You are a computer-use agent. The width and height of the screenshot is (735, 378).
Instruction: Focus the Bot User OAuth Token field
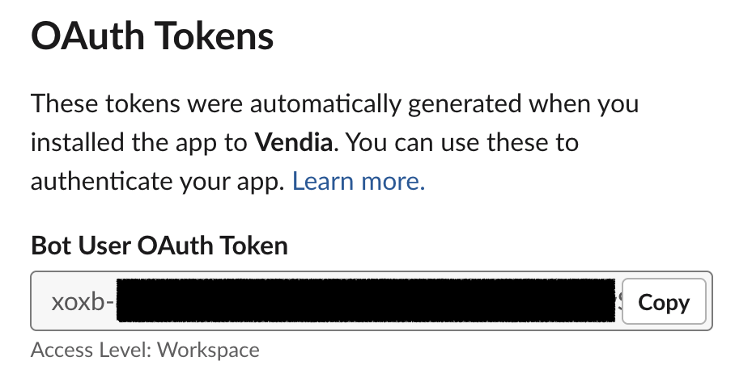coord(324,301)
